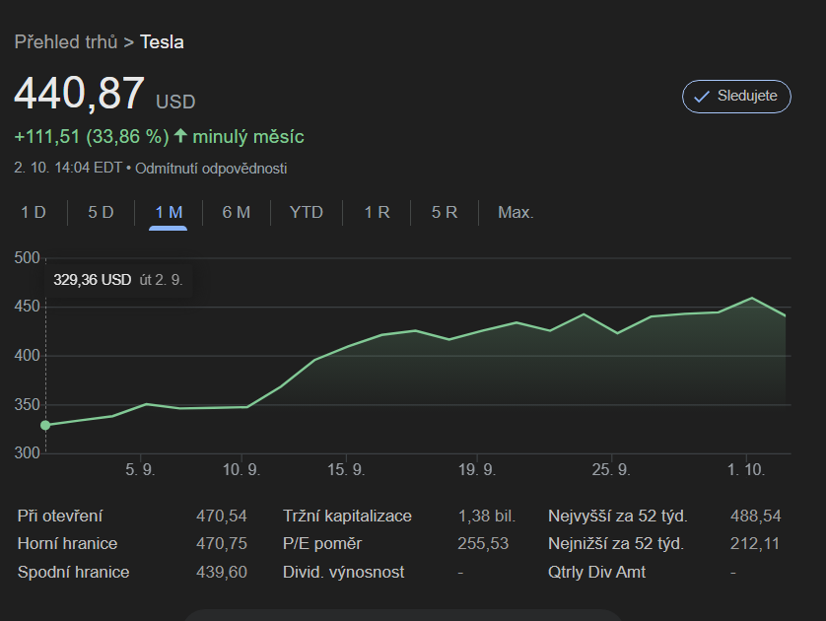Click the 15. 9. date axis label

pos(346,470)
